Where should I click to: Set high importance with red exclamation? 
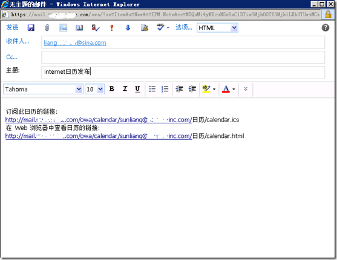111,28
